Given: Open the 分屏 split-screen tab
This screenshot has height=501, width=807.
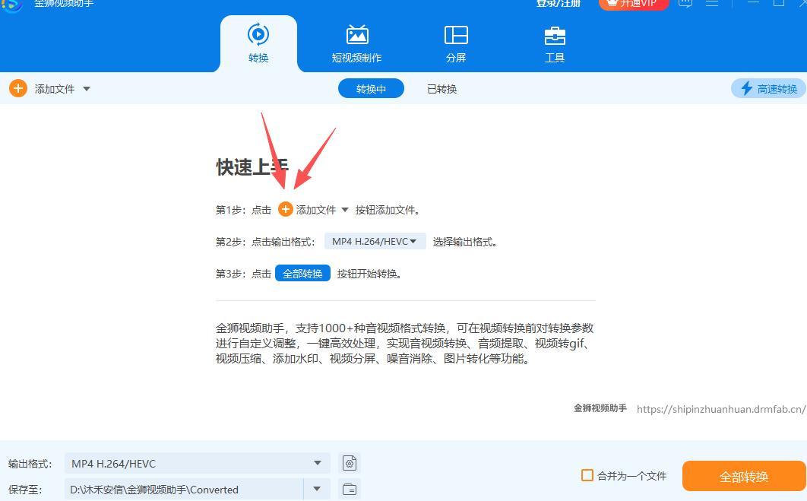Looking at the screenshot, I should pos(455,43).
